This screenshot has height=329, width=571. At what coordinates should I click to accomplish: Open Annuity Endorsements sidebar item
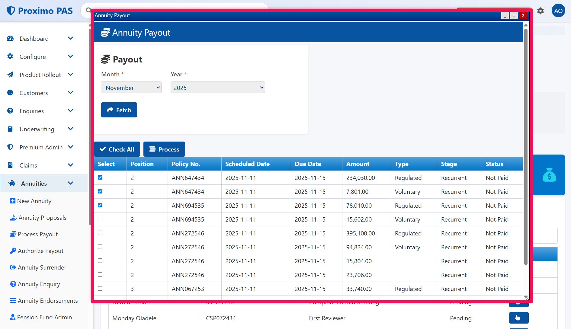pyautogui.click(x=47, y=301)
